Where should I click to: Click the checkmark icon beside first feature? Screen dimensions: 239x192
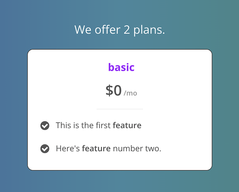click(x=45, y=126)
